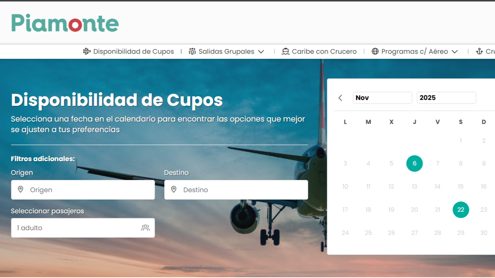The height and width of the screenshot is (278, 495).
Task: Open the Salidas Grupales dropdown chevron
Action: coord(262,51)
